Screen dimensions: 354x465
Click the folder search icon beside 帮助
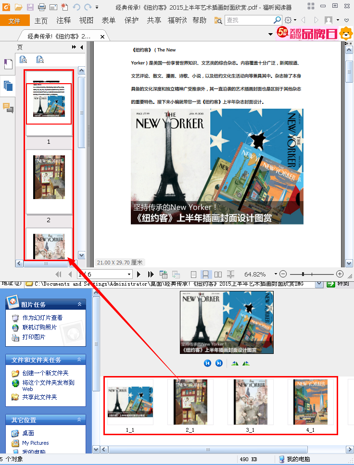tap(218, 21)
